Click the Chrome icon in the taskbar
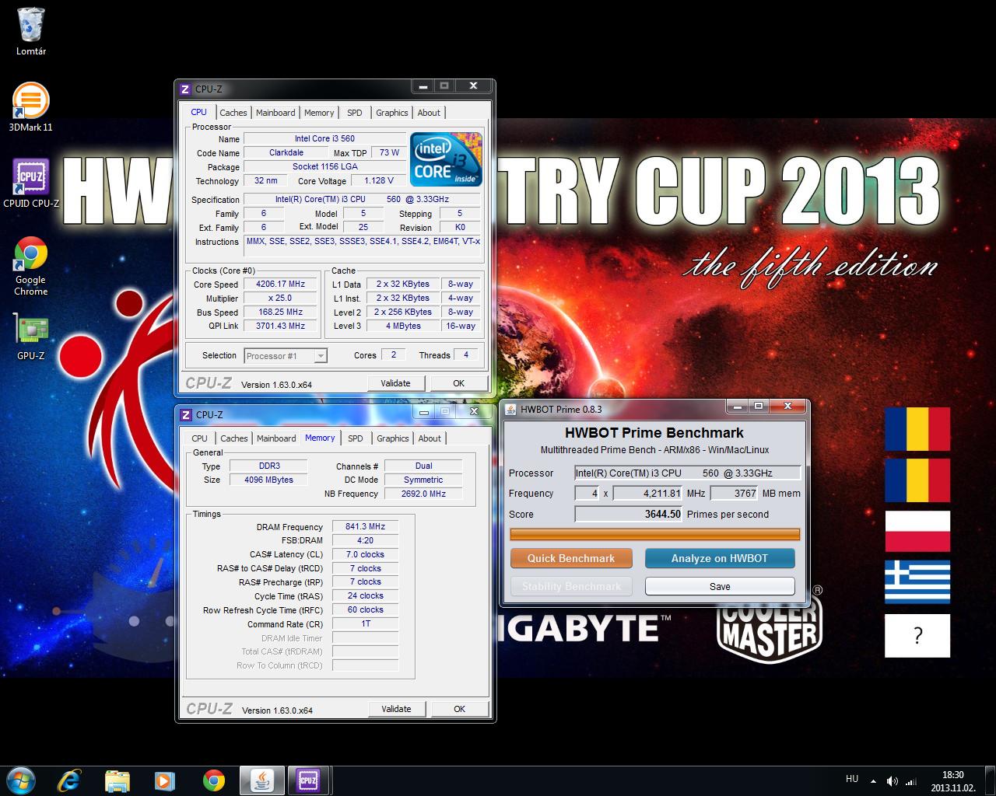Screen dimensions: 996x796 click(x=213, y=780)
